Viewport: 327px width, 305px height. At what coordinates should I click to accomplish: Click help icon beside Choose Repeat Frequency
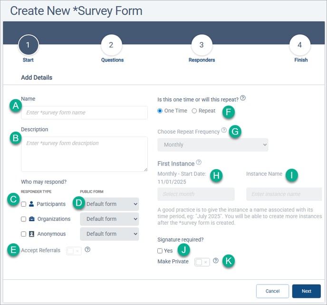pyautogui.click(x=224, y=130)
